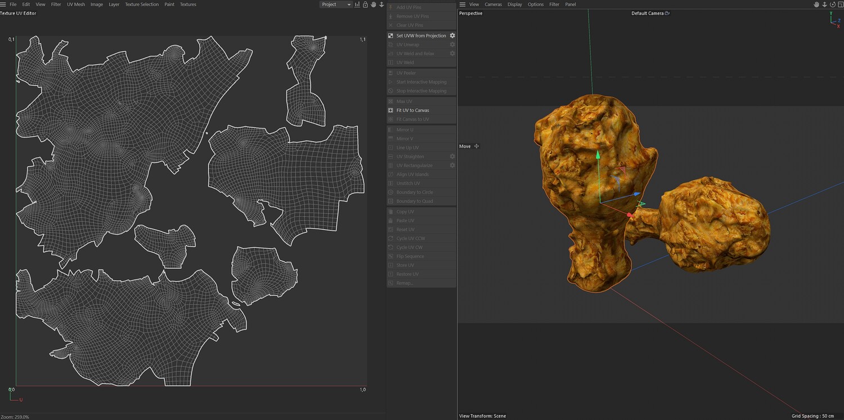Open the Texture UV Editor hamburger menu
The width and height of the screenshot is (844, 420).
(3, 4)
